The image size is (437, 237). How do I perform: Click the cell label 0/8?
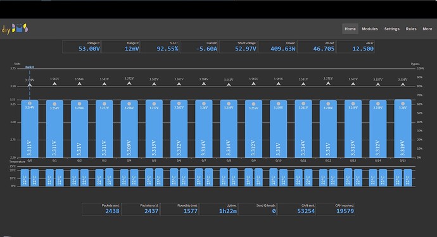229,161
